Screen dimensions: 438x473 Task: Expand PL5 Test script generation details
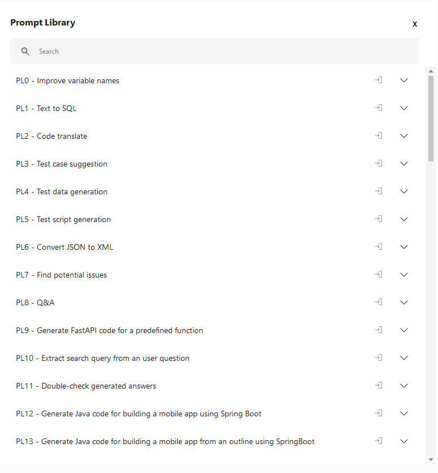pos(404,219)
